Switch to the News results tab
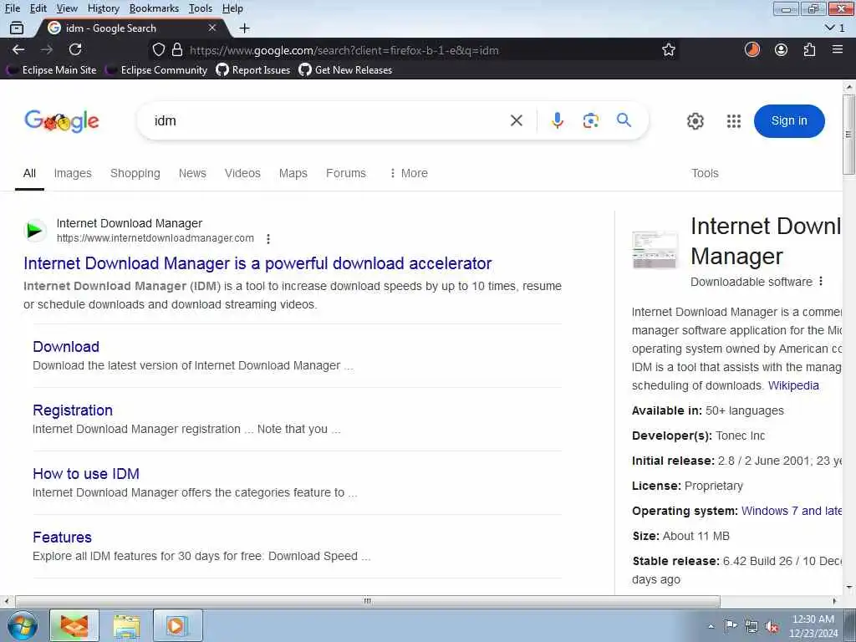The width and height of the screenshot is (856, 642). click(192, 173)
